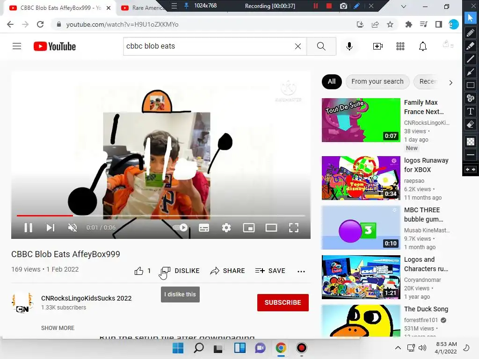The image size is (479, 359).
Task: Open the media control icon in toolbar
Action: click(x=424, y=24)
